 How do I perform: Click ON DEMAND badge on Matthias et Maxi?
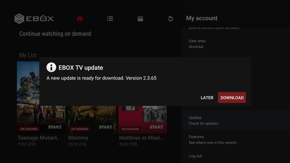[131, 129]
